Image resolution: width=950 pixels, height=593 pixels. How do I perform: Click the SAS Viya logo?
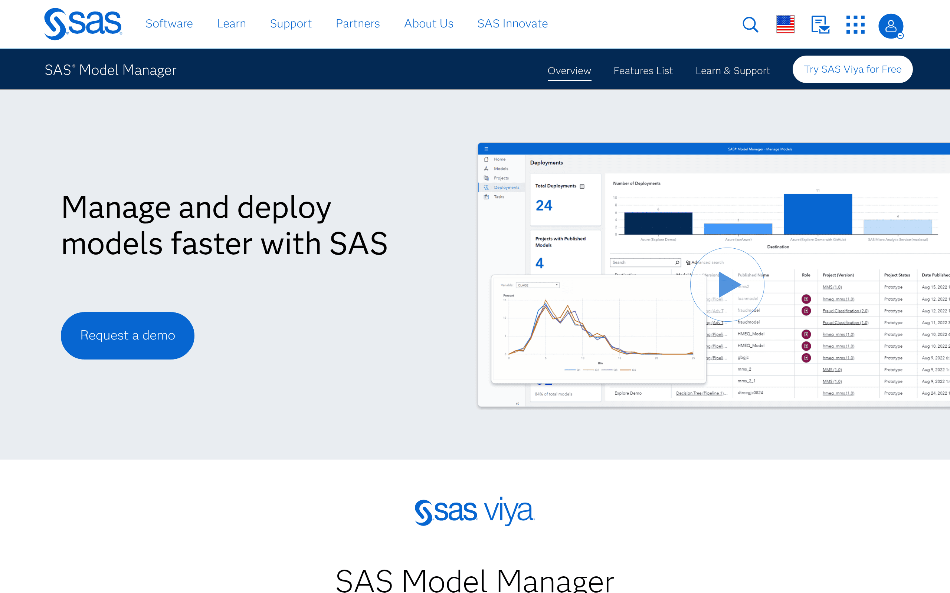[x=475, y=511]
